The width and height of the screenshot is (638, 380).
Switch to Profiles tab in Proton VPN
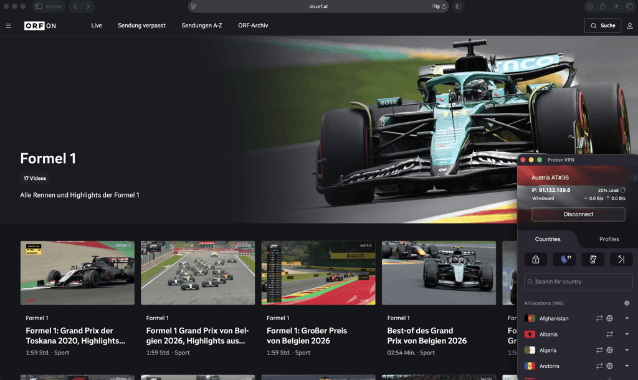[x=609, y=239]
